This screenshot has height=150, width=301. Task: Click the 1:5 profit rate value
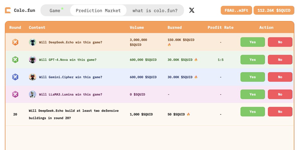(x=220, y=60)
